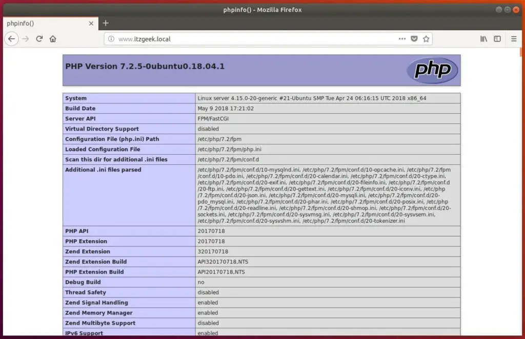Click the Loaded Configuration File label
Image resolution: width=525 pixels, height=339 pixels.
(x=103, y=150)
